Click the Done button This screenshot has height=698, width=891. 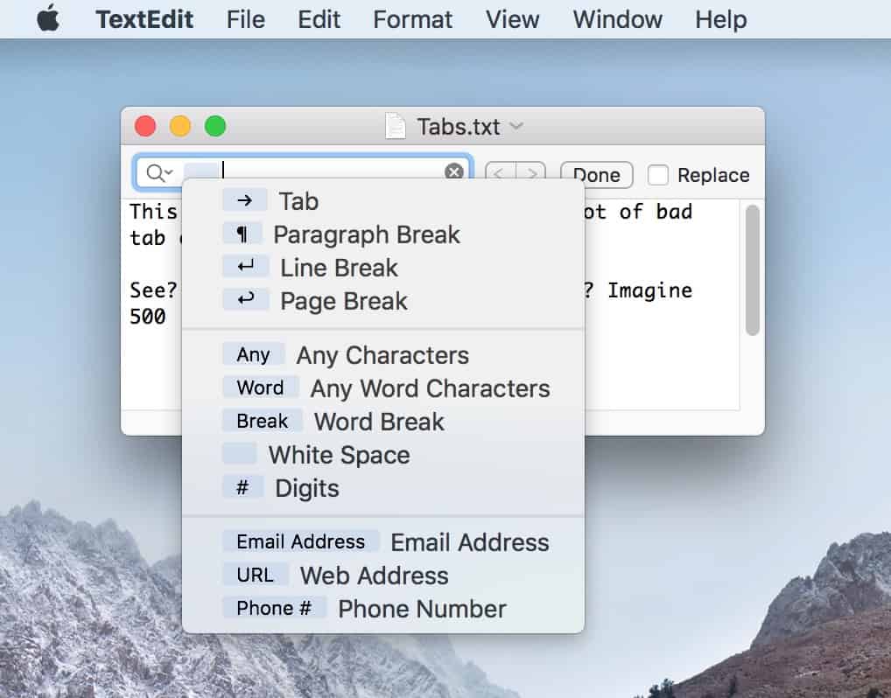597,175
